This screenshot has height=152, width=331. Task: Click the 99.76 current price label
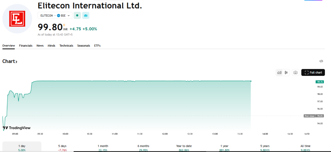click(x=319, y=82)
